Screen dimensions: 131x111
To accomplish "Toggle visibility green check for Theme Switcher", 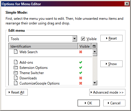I will point(81,73).
